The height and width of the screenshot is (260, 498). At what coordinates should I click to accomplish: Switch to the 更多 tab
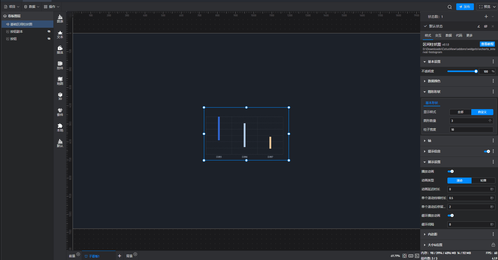pos(469,36)
